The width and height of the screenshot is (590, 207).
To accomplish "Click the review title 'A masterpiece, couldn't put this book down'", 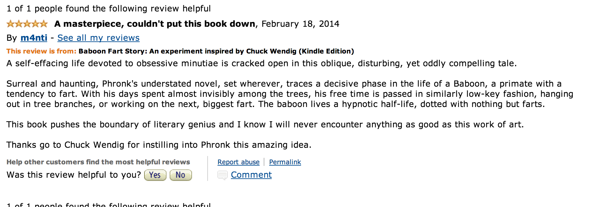I will [155, 24].
